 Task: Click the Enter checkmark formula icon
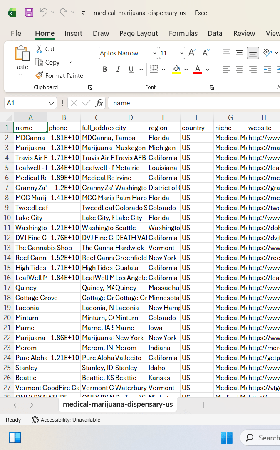(86, 103)
